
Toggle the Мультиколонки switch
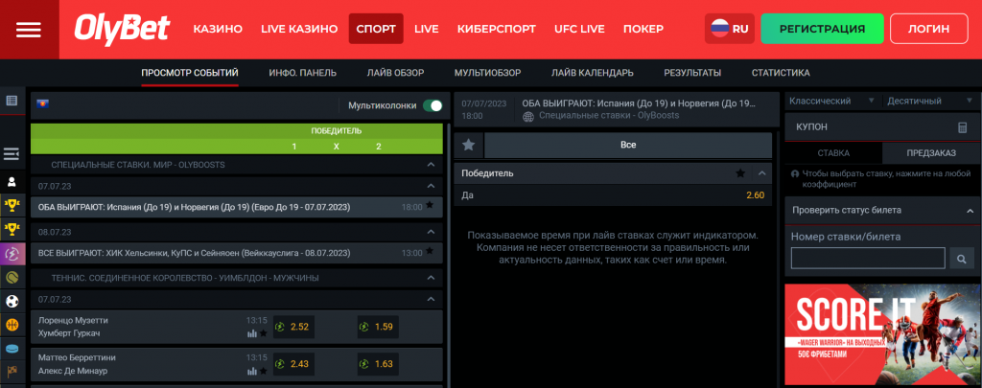coord(433,105)
